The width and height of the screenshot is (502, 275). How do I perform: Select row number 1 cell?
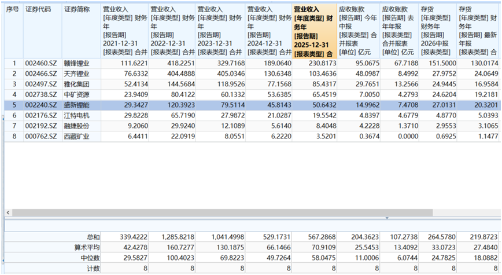coord(14,64)
